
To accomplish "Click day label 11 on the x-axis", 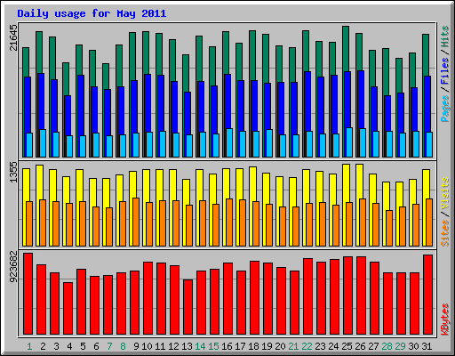I will click(x=160, y=346).
